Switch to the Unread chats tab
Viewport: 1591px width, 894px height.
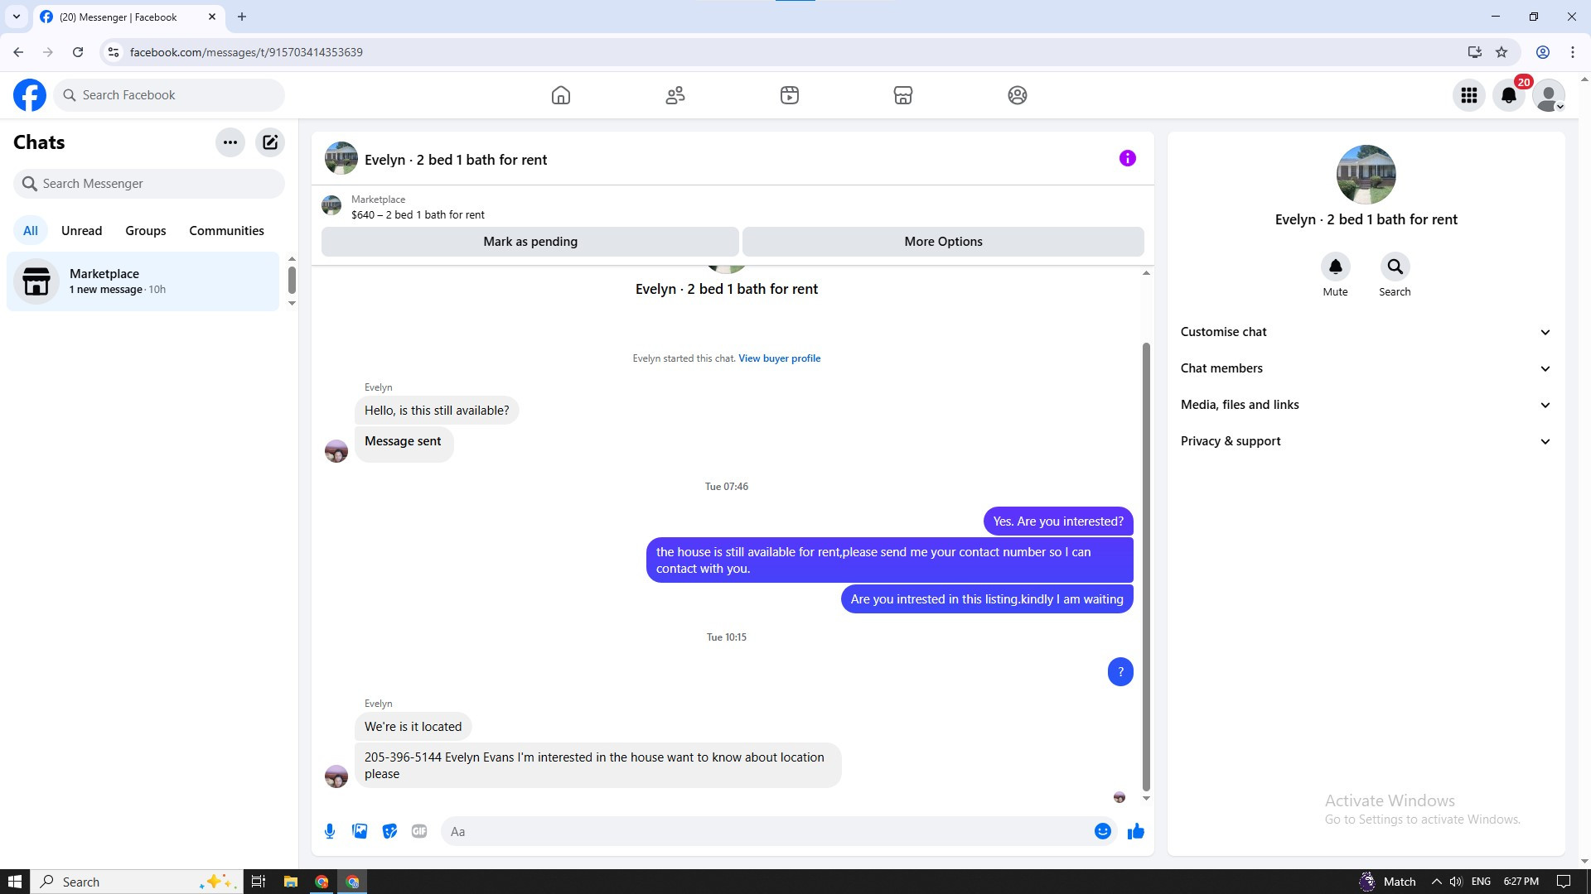click(x=81, y=231)
